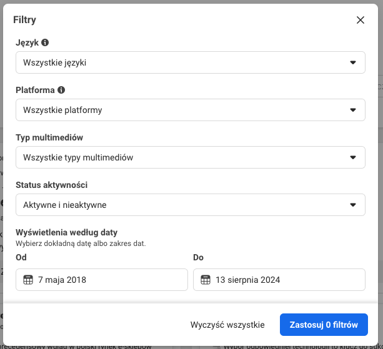This screenshot has height=349, width=383.
Task: Close the Filtry dialog
Action: (361, 20)
